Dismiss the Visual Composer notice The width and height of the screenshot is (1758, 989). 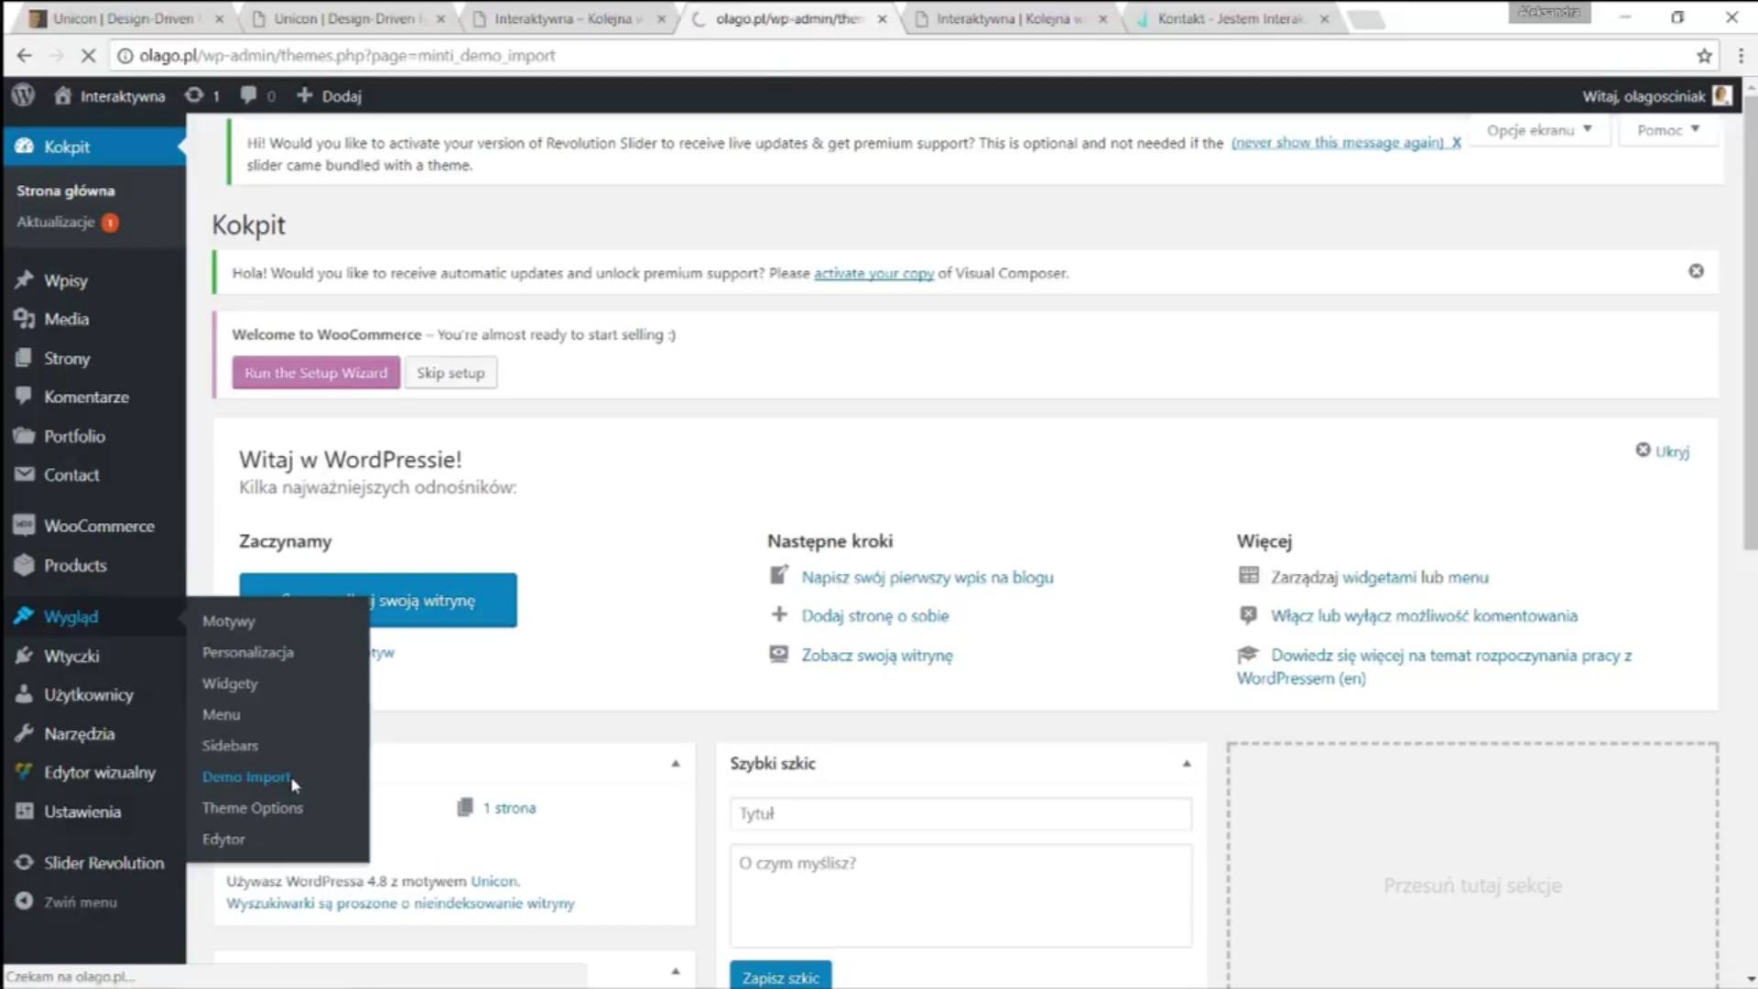click(x=1696, y=271)
